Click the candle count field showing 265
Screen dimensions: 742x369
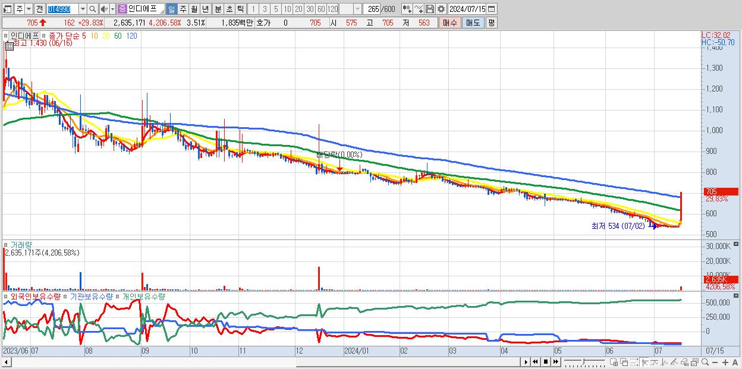coord(372,9)
